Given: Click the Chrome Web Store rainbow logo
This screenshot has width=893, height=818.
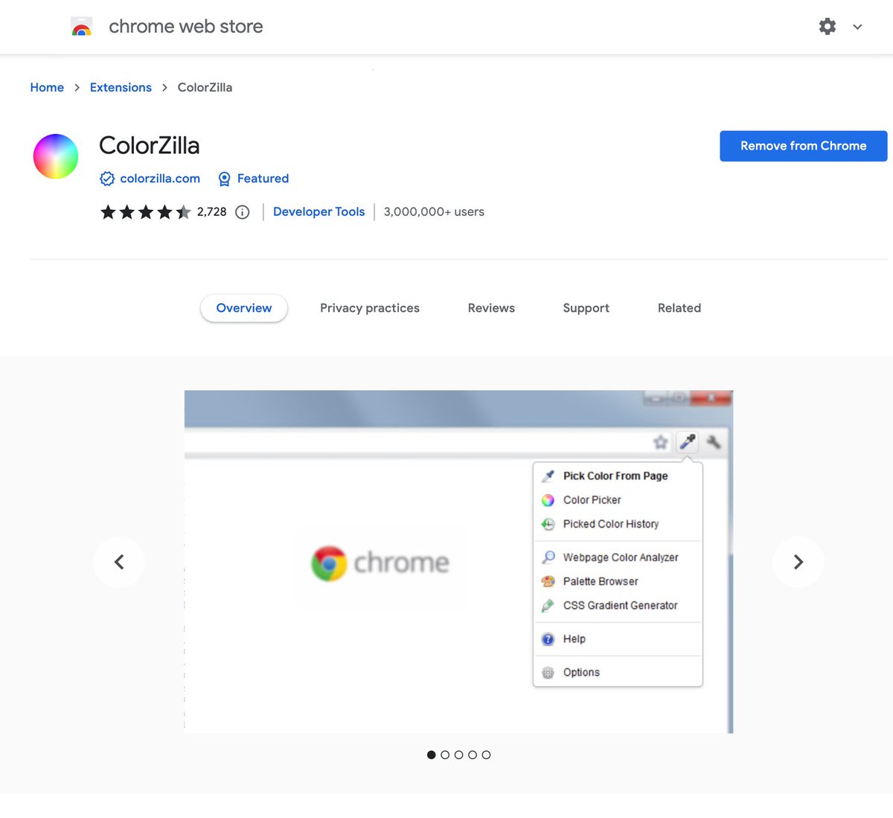Looking at the screenshot, I should tap(81, 27).
